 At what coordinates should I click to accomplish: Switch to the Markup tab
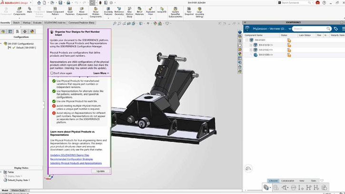pyautogui.click(x=27, y=23)
